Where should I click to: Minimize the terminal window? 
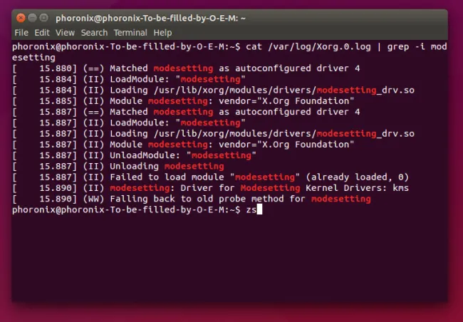pos(32,18)
